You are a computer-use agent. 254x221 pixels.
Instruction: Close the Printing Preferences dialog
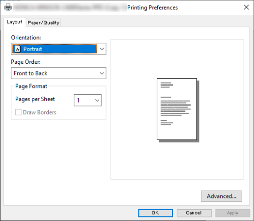[x=246, y=7]
